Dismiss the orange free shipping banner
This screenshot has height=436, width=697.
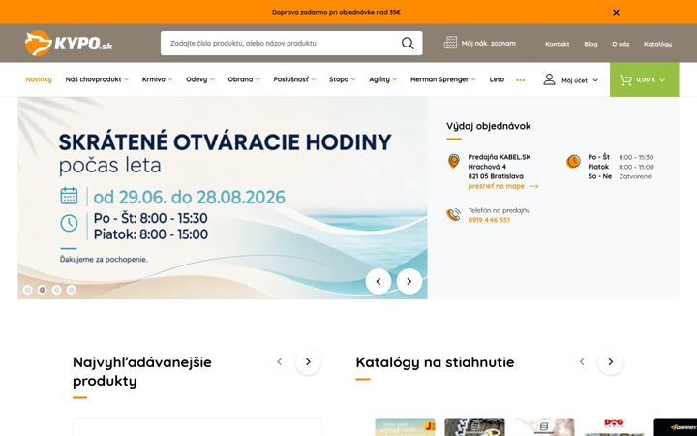(616, 12)
